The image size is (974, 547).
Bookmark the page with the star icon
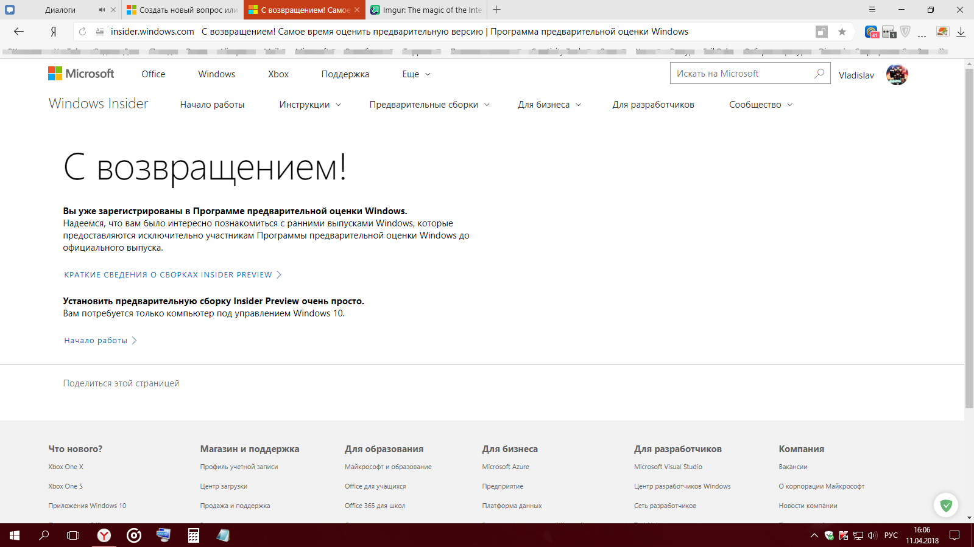(842, 32)
